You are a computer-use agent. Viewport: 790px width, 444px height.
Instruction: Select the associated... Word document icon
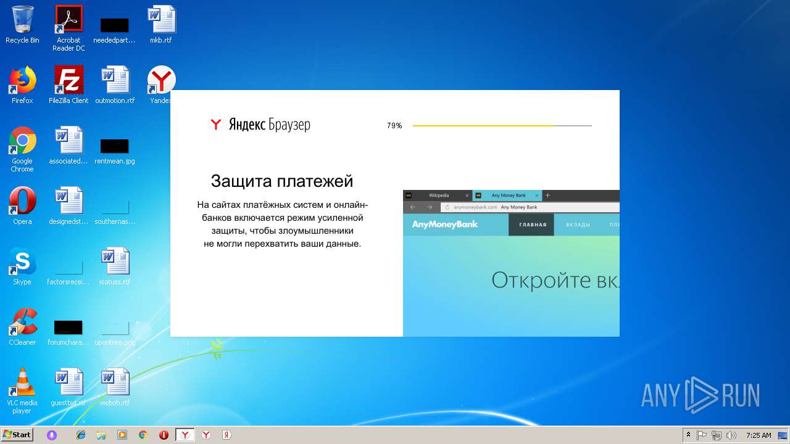click(x=69, y=146)
